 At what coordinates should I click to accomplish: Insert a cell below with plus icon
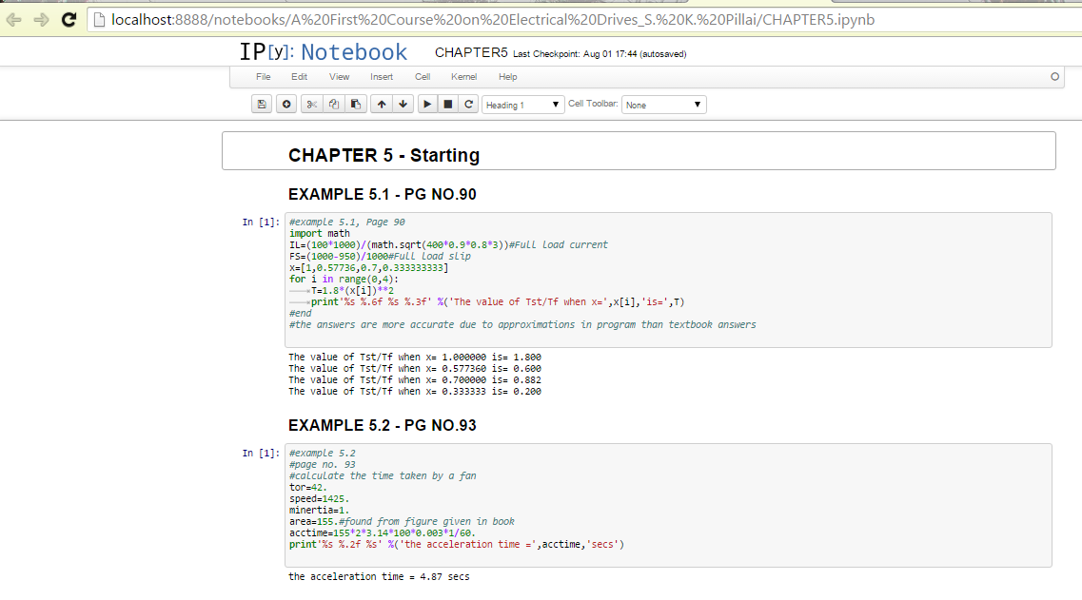coord(285,105)
